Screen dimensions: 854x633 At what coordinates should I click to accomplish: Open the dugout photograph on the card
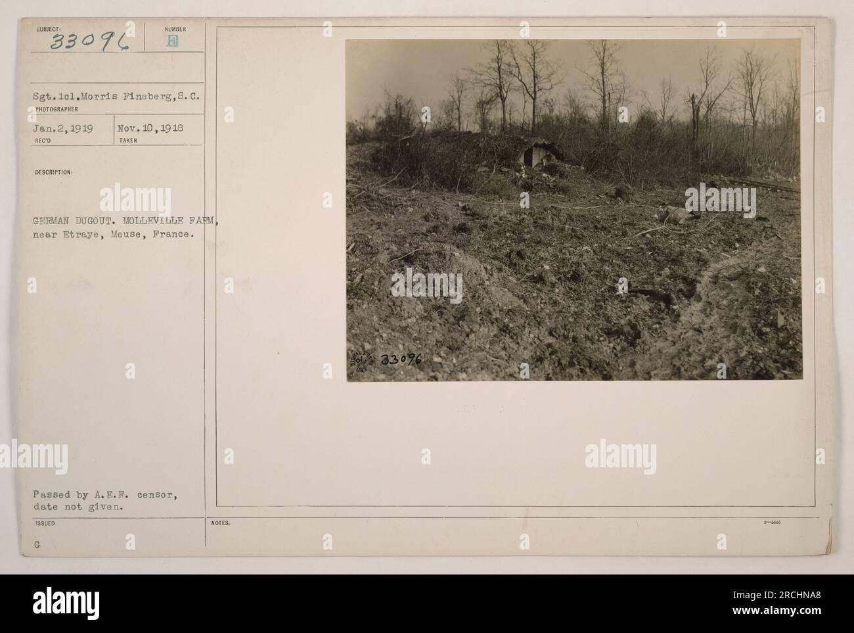pyautogui.click(x=573, y=209)
